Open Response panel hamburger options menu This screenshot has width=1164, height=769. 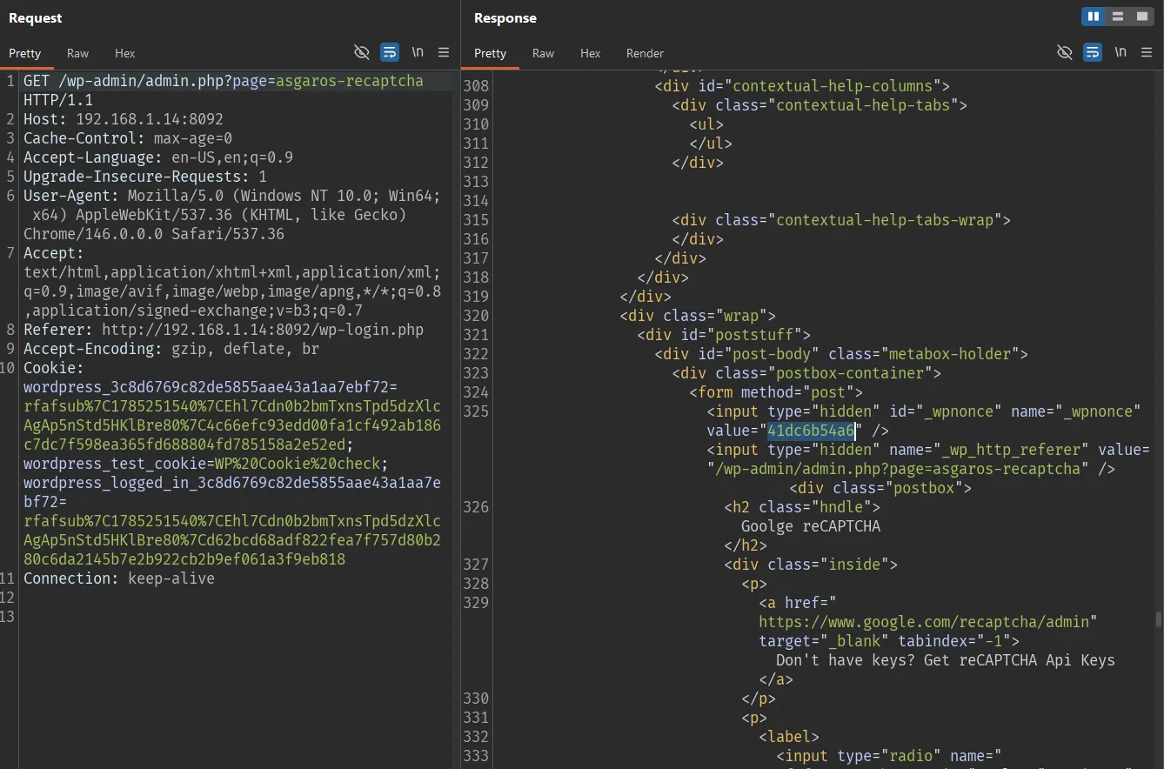[1147, 52]
